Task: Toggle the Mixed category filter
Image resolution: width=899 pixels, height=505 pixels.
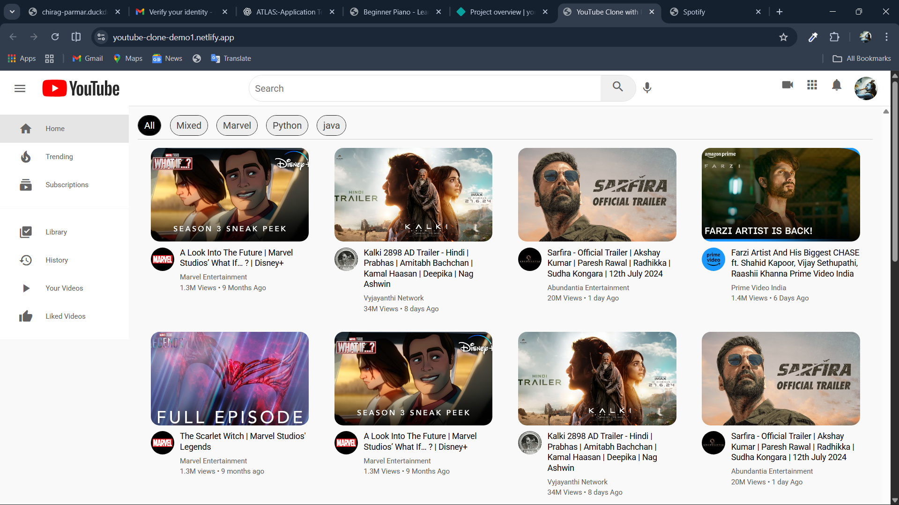Action: (189, 125)
